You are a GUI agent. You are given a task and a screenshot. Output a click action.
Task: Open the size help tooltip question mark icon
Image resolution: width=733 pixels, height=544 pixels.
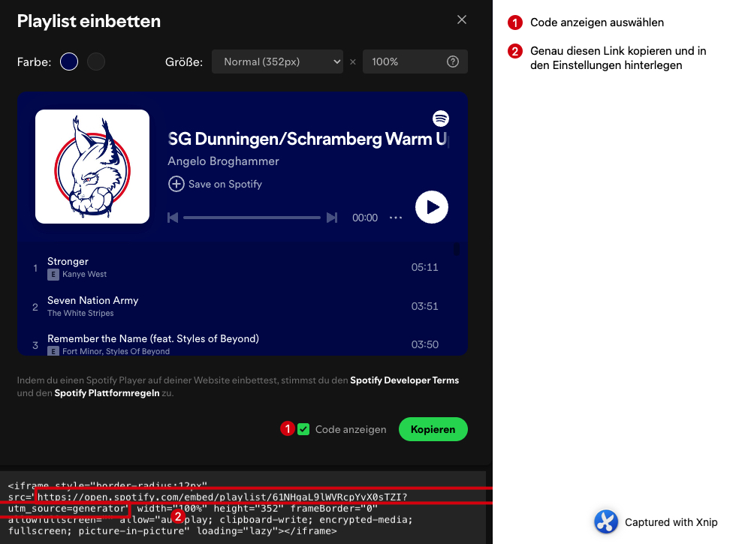[x=453, y=62]
